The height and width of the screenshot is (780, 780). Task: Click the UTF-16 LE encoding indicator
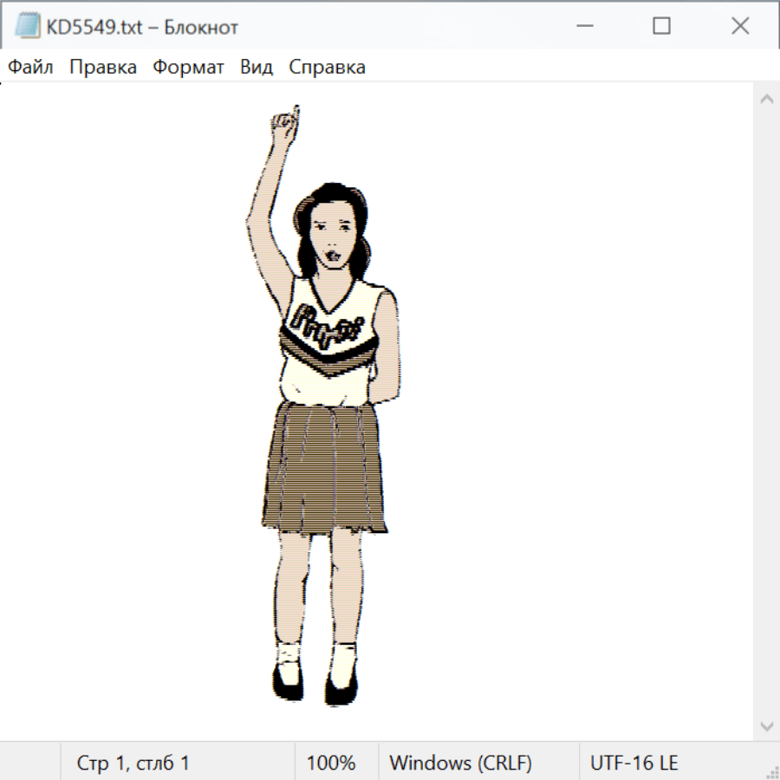click(x=634, y=763)
